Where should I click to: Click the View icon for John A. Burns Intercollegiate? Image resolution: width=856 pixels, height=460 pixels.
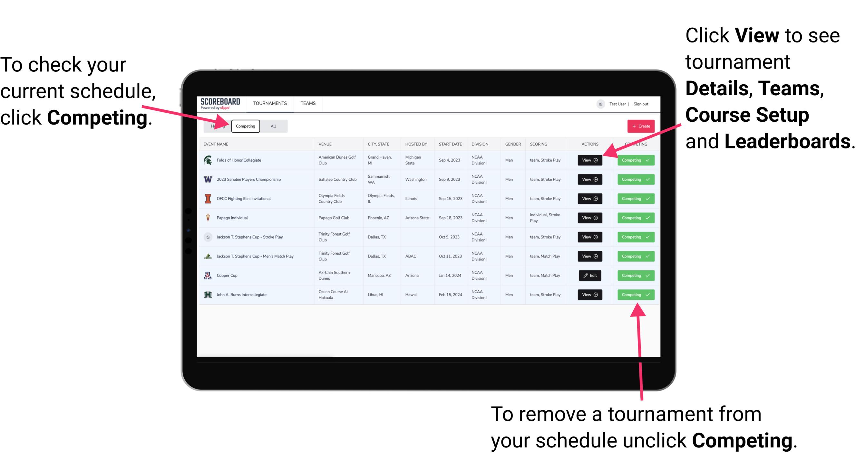pyautogui.click(x=590, y=295)
